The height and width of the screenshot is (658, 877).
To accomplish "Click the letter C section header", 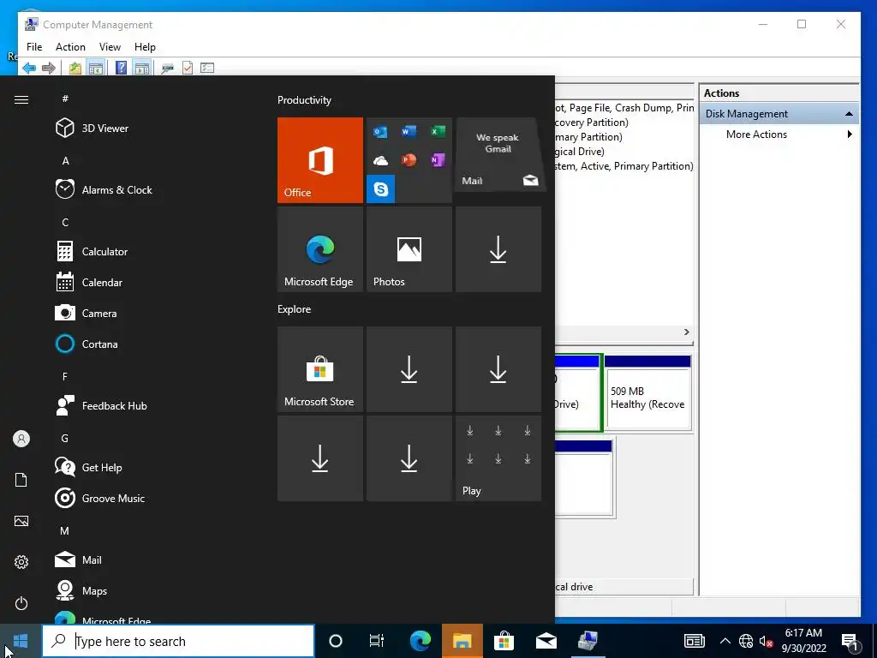I will [x=65, y=223].
